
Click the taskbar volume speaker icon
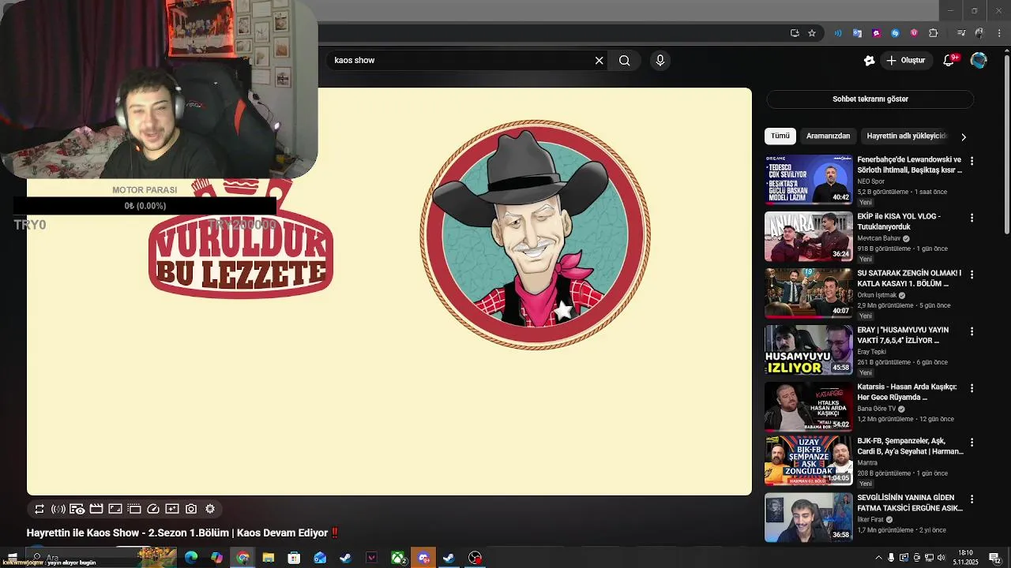(941, 558)
